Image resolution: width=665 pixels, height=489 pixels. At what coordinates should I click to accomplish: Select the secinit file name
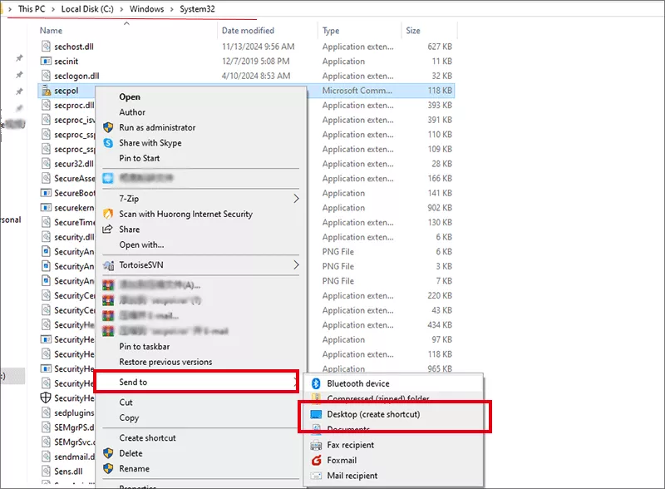(66, 62)
